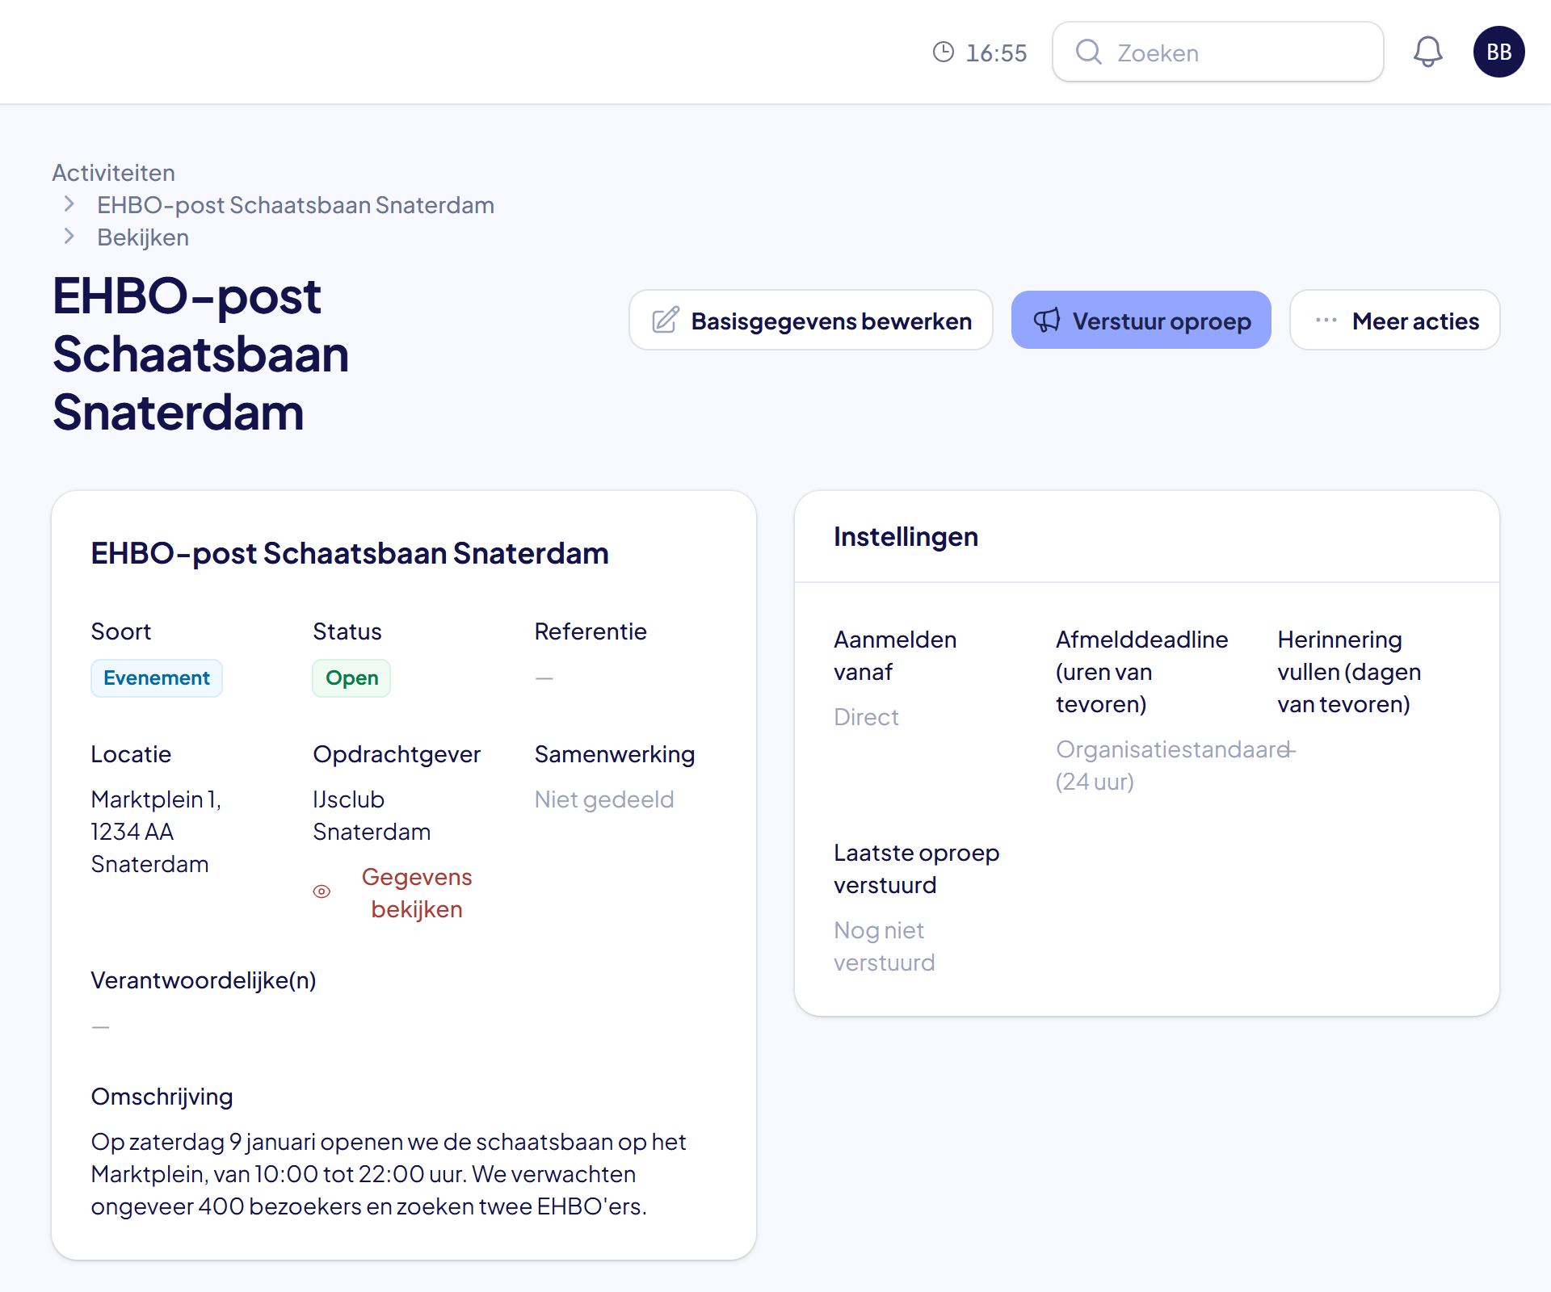Click the Omschrijving paragraph text
The height and width of the screenshot is (1292, 1551).
(x=388, y=1174)
